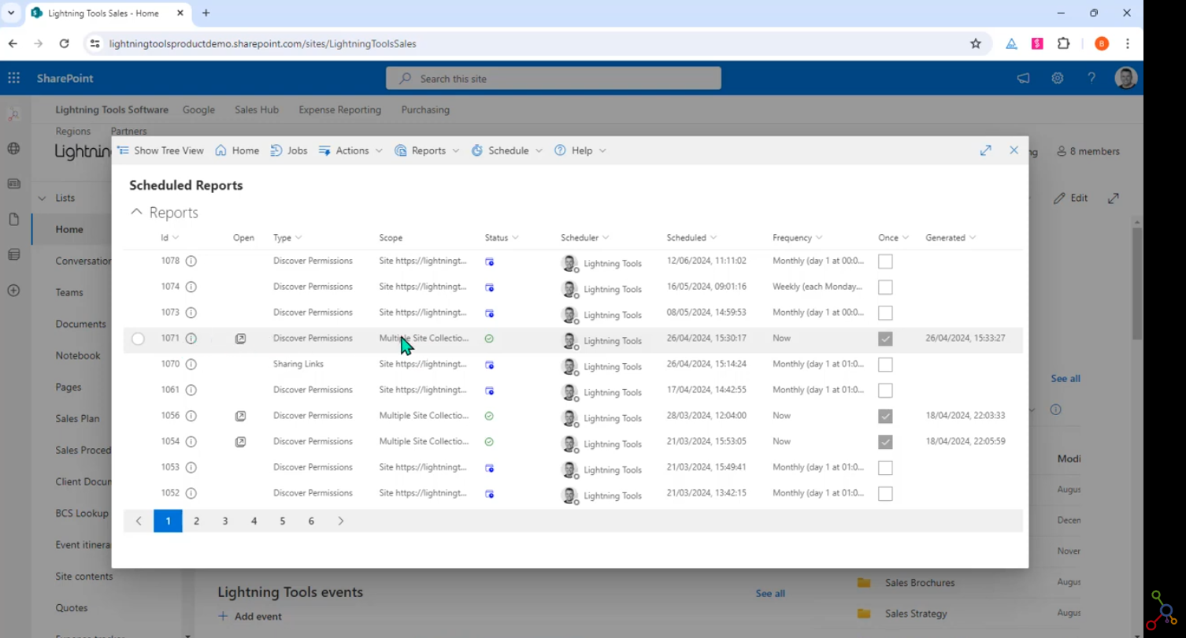
Task: Open create plus icon in app bar
Action: click(14, 290)
